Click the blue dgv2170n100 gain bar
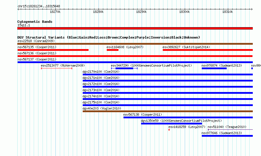 point(168,74)
